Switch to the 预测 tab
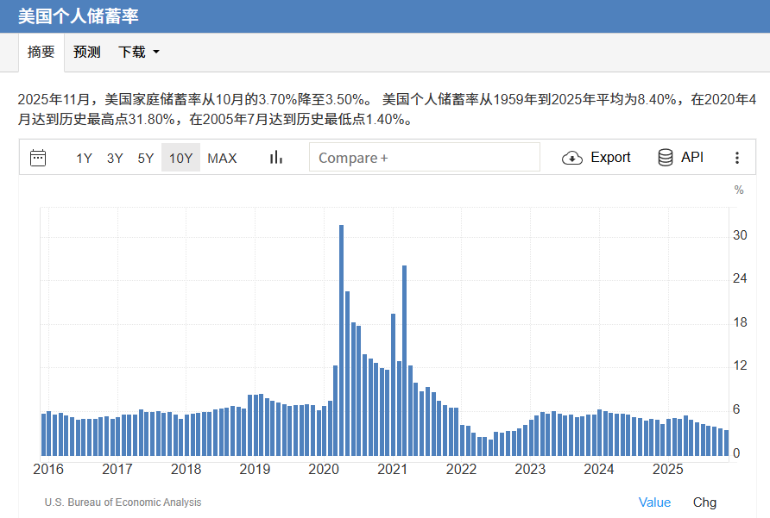The image size is (770, 518). tap(86, 52)
